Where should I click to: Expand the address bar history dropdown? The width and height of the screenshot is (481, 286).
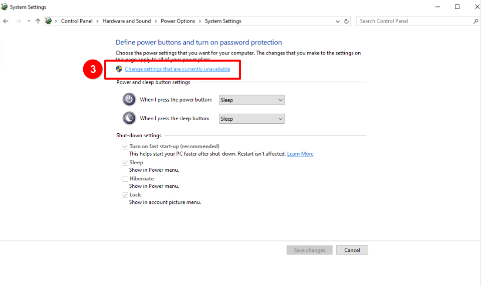337,21
